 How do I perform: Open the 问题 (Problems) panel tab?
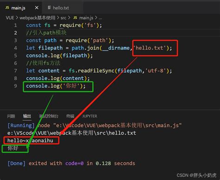[11, 116]
